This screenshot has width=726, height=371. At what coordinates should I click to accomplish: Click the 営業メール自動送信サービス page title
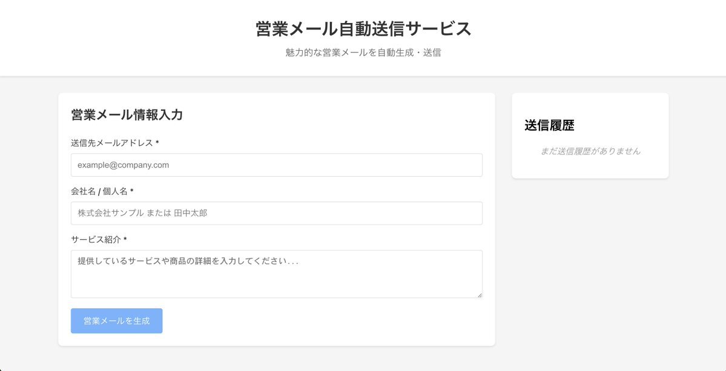pyautogui.click(x=363, y=28)
